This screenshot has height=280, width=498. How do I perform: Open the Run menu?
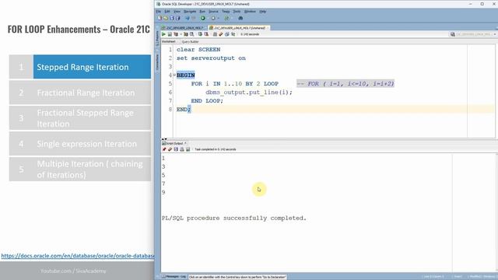tap(202, 12)
